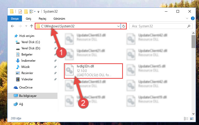
Task: Switch to large icons view layout
Action: pyautogui.click(x=192, y=119)
